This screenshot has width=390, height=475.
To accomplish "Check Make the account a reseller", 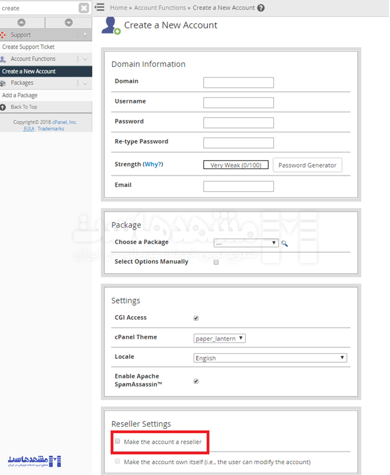I will tap(118, 441).
